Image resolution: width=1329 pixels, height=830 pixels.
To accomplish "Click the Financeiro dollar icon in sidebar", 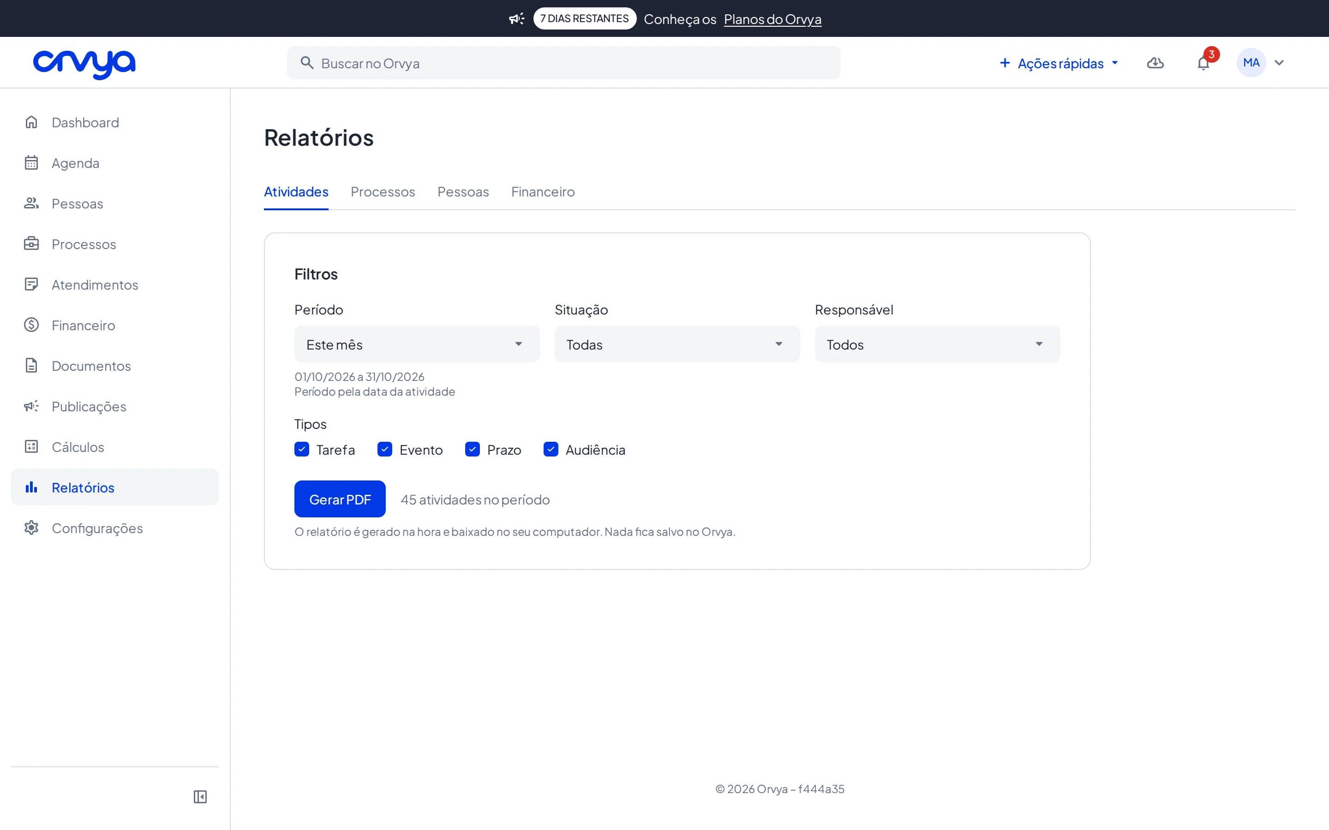I will pyautogui.click(x=31, y=325).
